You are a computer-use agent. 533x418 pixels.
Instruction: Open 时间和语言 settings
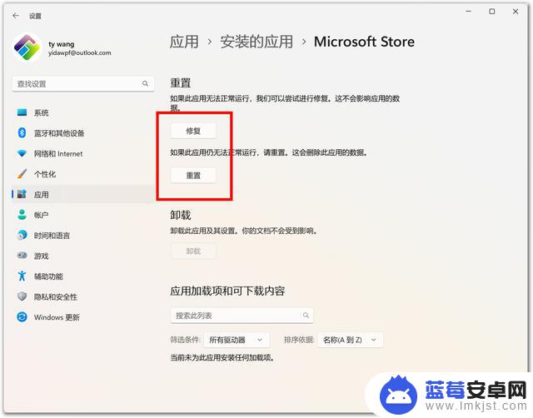tap(83, 235)
